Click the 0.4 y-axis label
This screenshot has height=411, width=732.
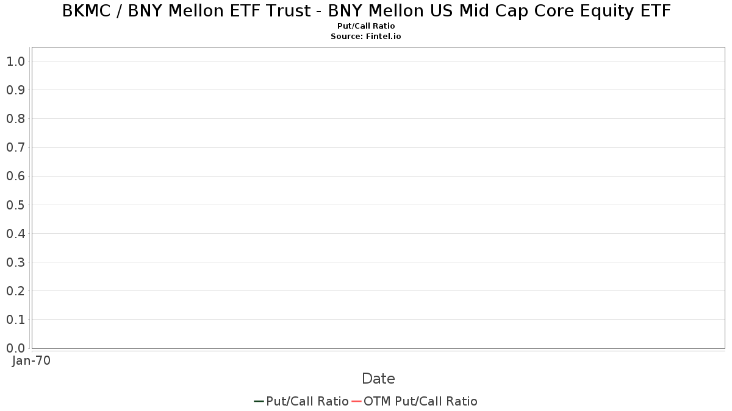(x=15, y=234)
